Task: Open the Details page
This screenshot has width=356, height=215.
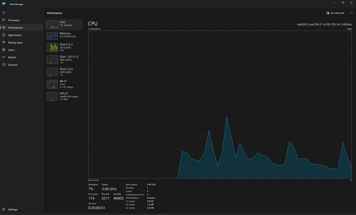Action: (22, 57)
